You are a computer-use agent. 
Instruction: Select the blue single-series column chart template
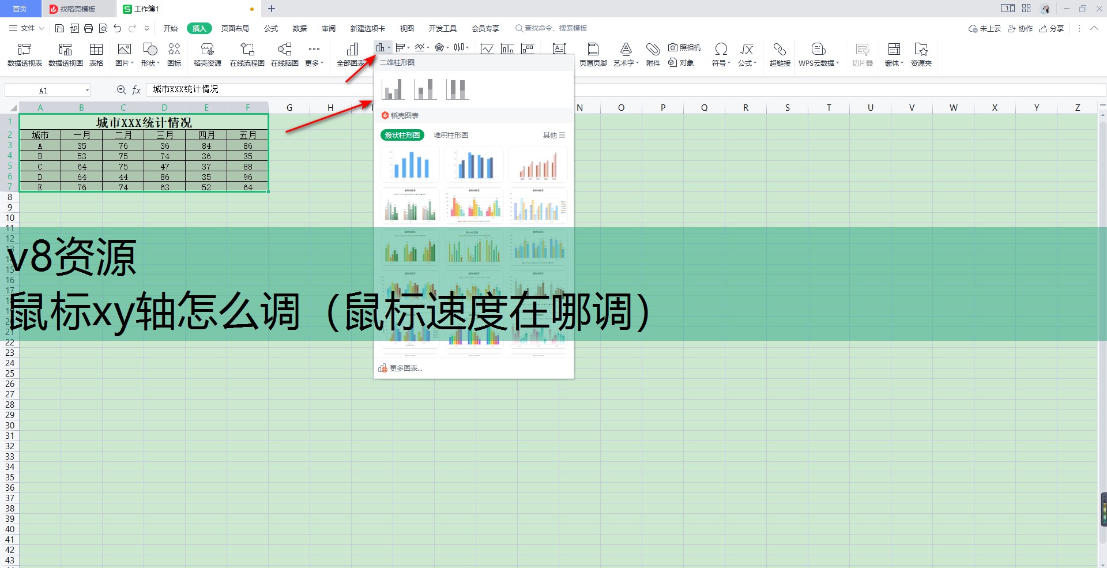410,164
